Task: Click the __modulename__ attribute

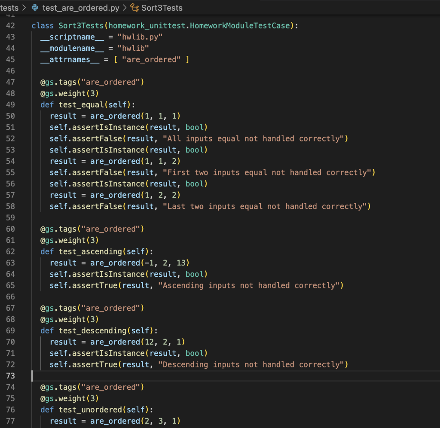Action: coord(72,48)
